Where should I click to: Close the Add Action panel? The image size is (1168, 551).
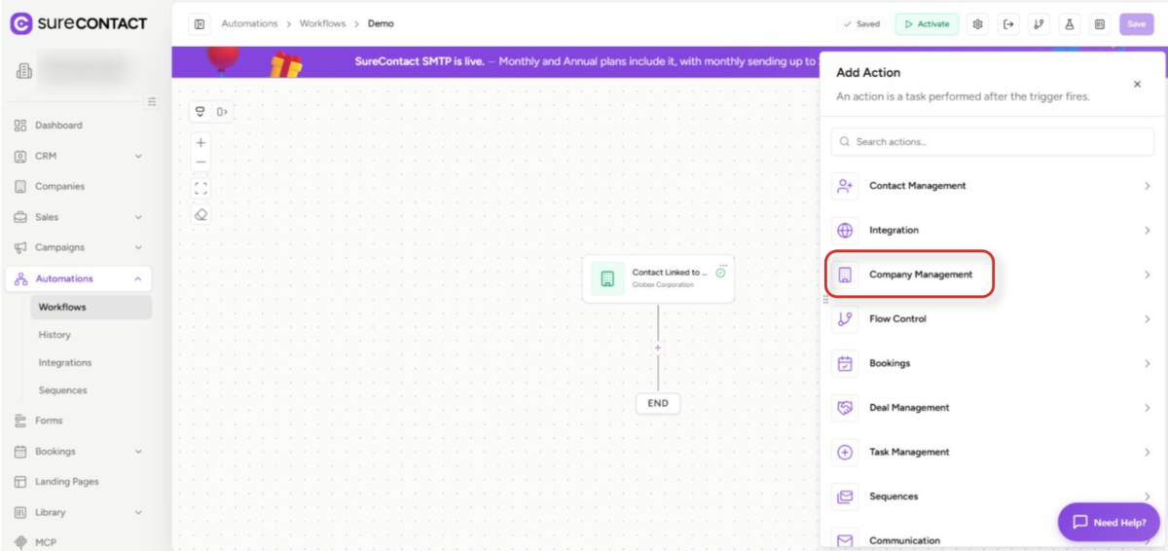[1137, 85]
